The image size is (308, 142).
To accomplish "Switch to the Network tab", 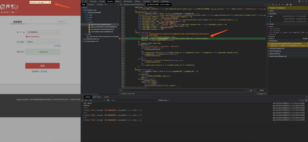I will (x=118, y=1).
